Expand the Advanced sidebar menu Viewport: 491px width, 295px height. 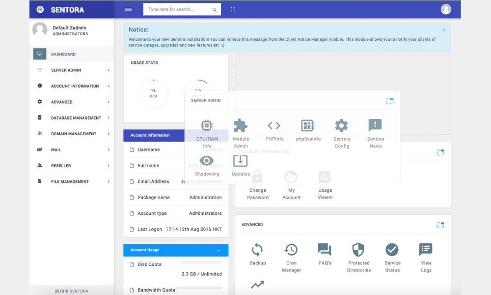(x=72, y=102)
